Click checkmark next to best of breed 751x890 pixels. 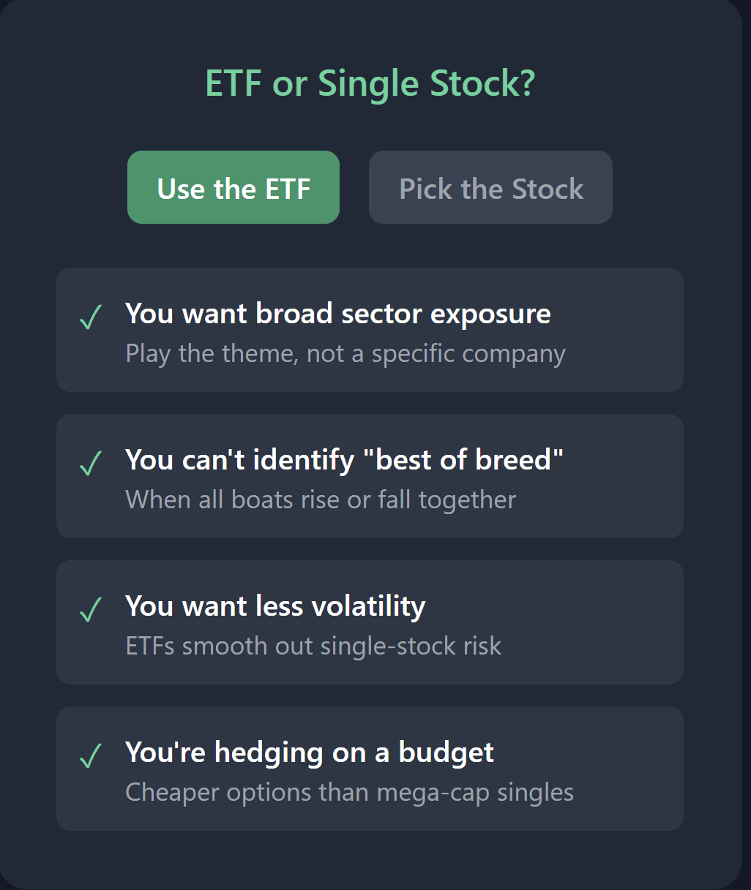90,464
